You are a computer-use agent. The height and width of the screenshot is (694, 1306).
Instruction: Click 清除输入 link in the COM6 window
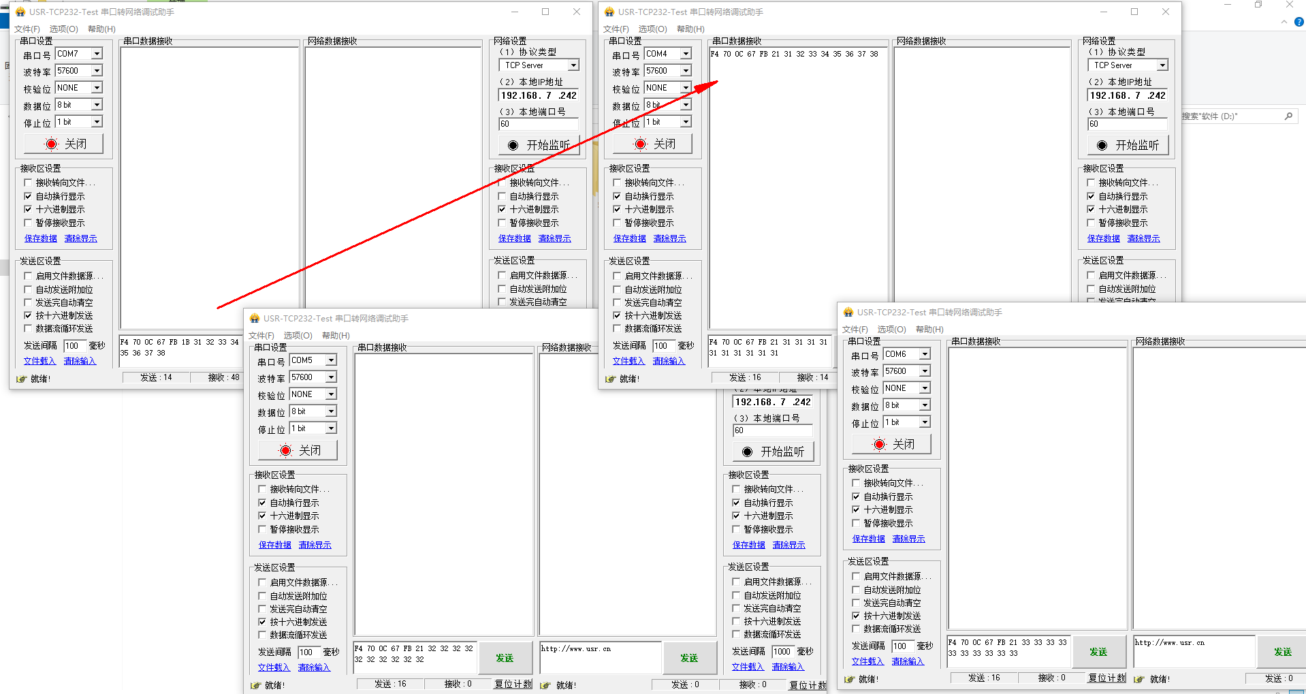click(x=908, y=661)
